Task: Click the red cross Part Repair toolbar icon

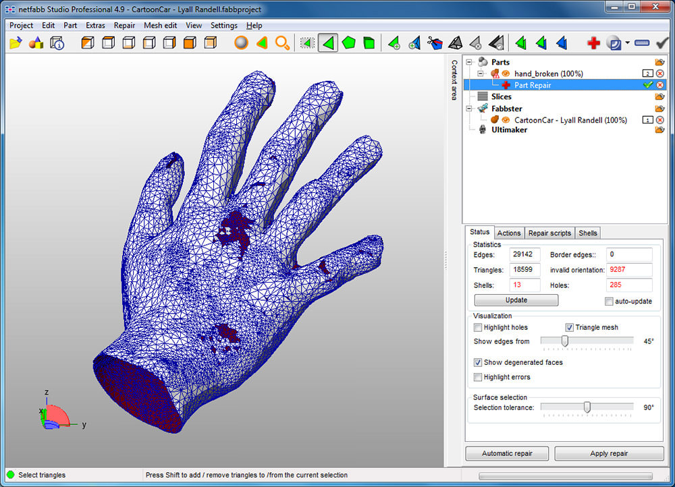Action: click(593, 42)
